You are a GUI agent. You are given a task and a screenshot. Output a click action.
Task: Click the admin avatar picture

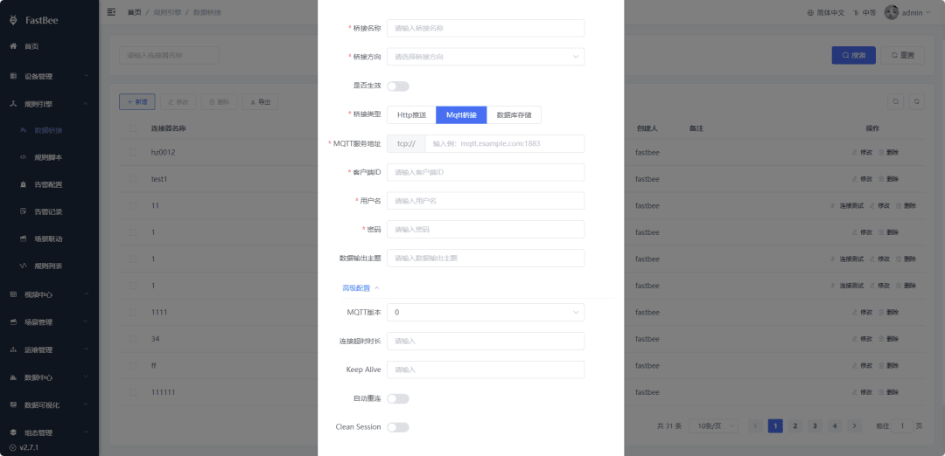[892, 12]
